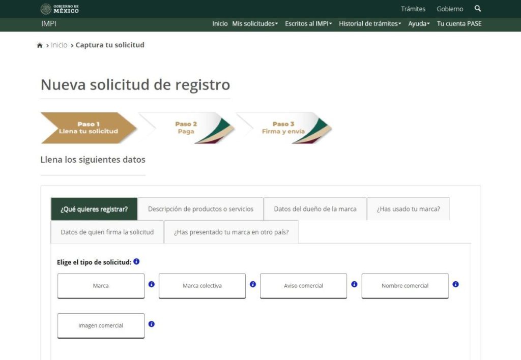Open the Ayuda dropdown
521x360 pixels.
point(419,23)
